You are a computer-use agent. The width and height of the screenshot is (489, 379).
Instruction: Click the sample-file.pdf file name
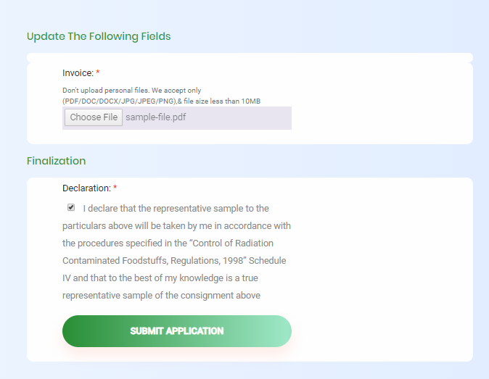coord(155,117)
